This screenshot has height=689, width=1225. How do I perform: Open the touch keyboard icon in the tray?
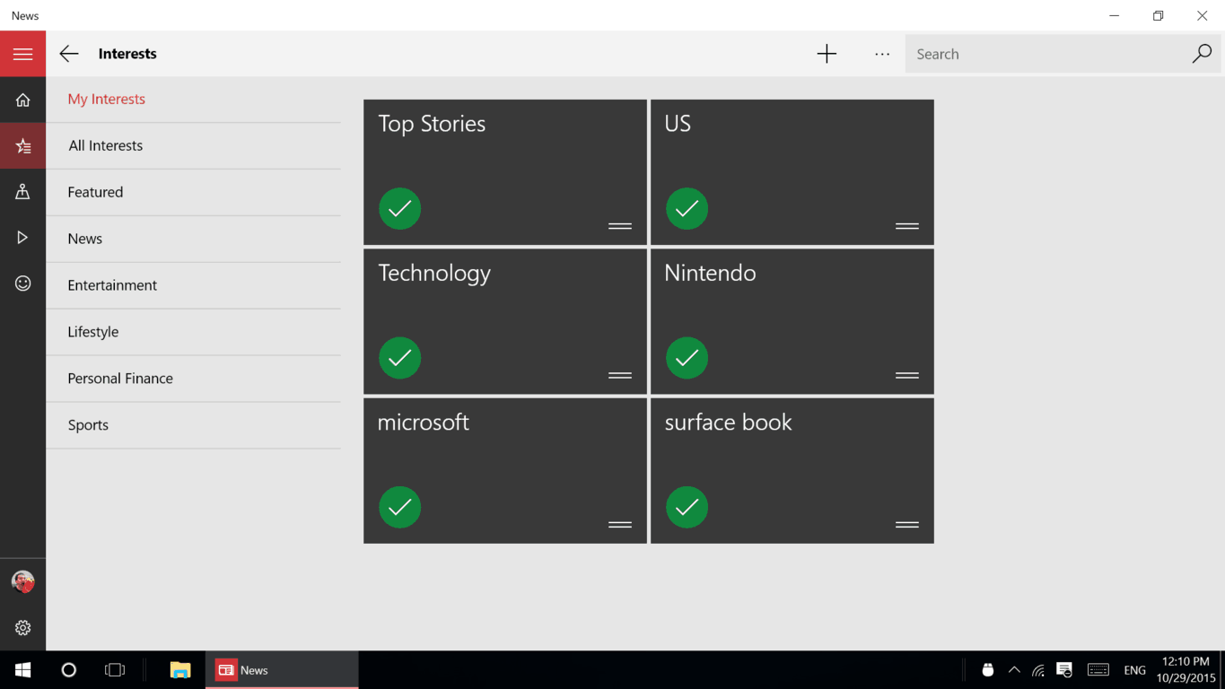pyautogui.click(x=1098, y=670)
